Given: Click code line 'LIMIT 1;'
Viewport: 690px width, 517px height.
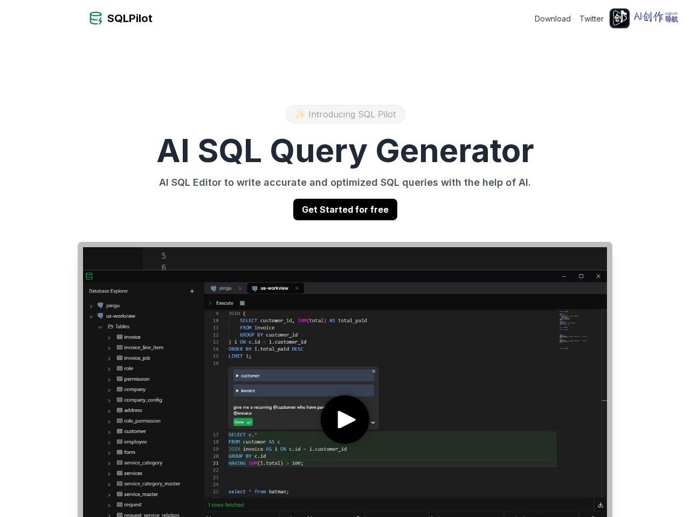Looking at the screenshot, I should pyautogui.click(x=240, y=356).
